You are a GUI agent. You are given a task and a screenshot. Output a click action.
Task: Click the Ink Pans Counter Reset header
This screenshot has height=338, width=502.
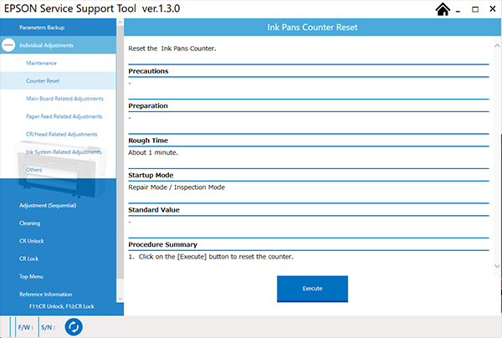tap(312, 28)
